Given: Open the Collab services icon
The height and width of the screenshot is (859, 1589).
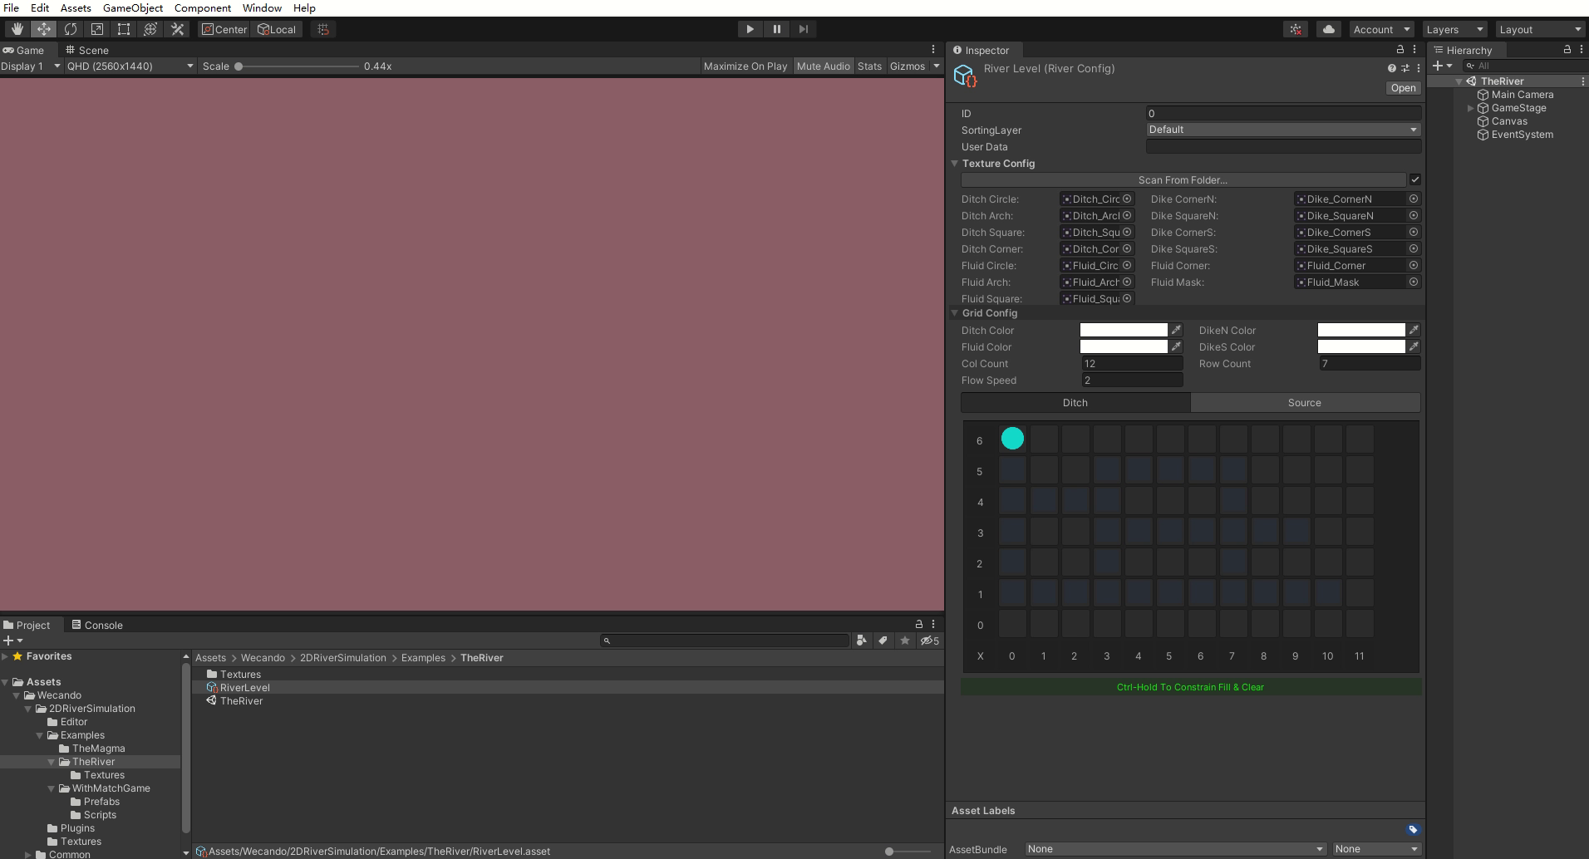Looking at the screenshot, I should coord(1296,29).
